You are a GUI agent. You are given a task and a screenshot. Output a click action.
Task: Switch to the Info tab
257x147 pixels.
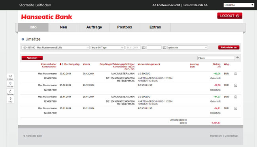click(33, 27)
